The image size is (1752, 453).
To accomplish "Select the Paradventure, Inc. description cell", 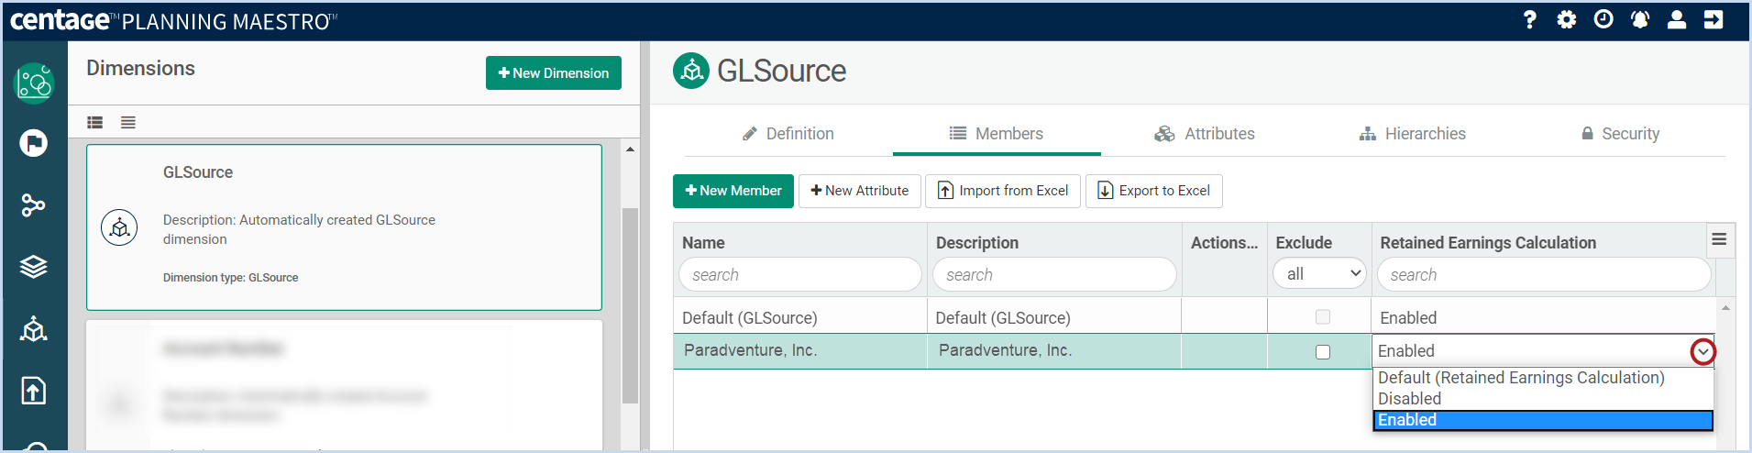I will point(1054,351).
